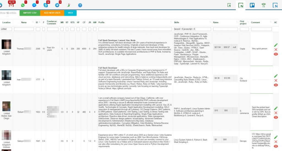This screenshot has width=282, height=151.
Task: Click the IMPORT CSV button
Action: pos(30,13)
